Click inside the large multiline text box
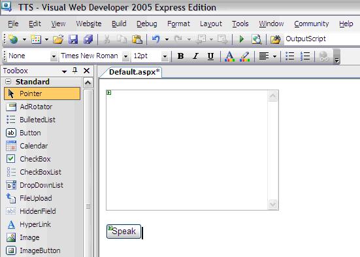The width and height of the screenshot is (360, 257). tap(187, 150)
